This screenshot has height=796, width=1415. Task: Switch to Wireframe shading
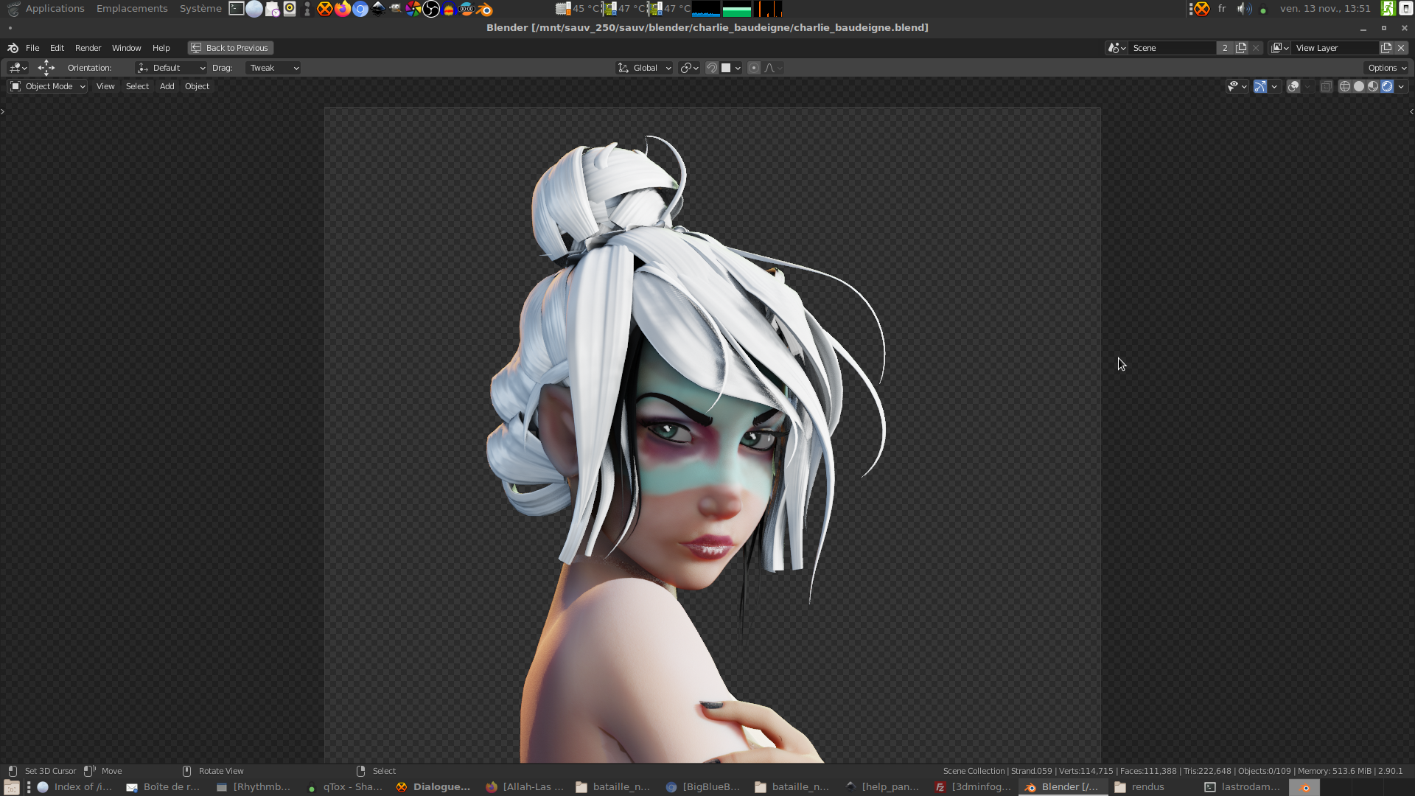click(1345, 86)
